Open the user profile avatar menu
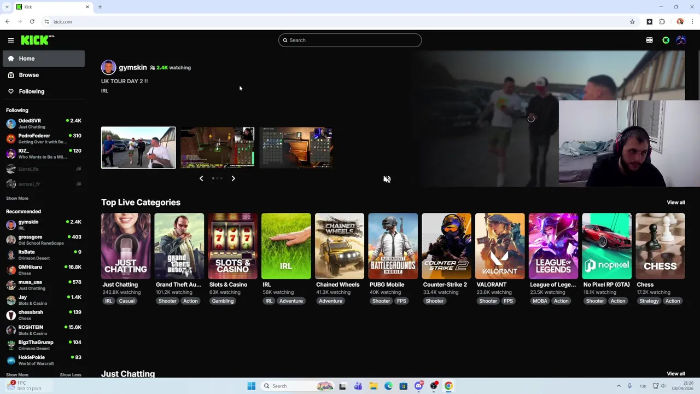This screenshot has height=394, width=700. click(681, 40)
